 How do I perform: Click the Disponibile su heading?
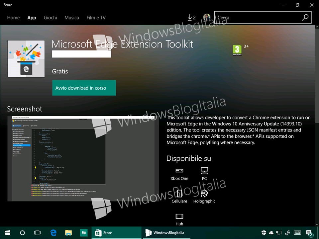[x=189, y=159]
